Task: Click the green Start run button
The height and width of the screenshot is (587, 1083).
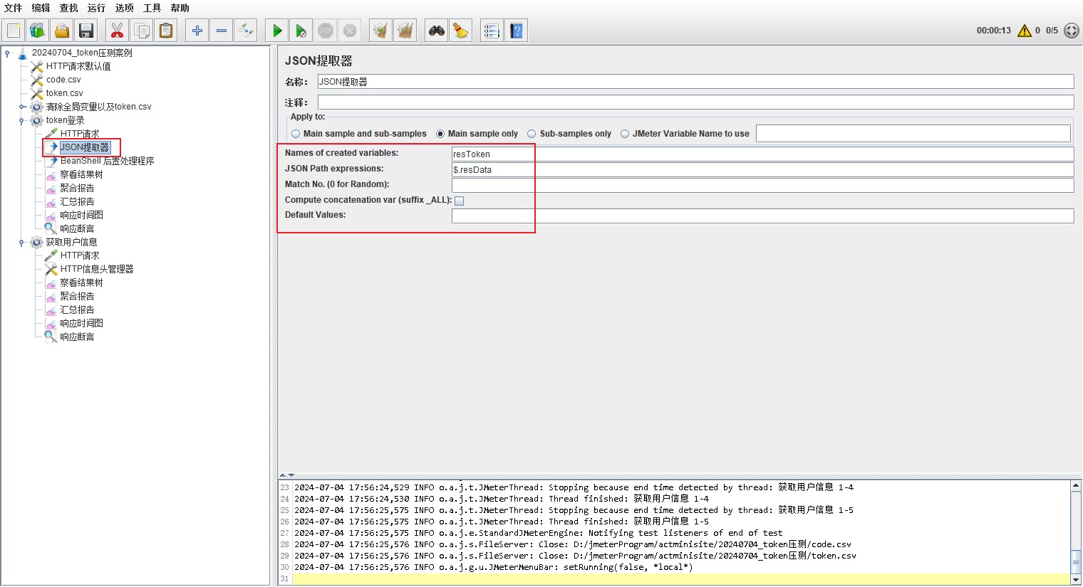Action: [x=277, y=31]
